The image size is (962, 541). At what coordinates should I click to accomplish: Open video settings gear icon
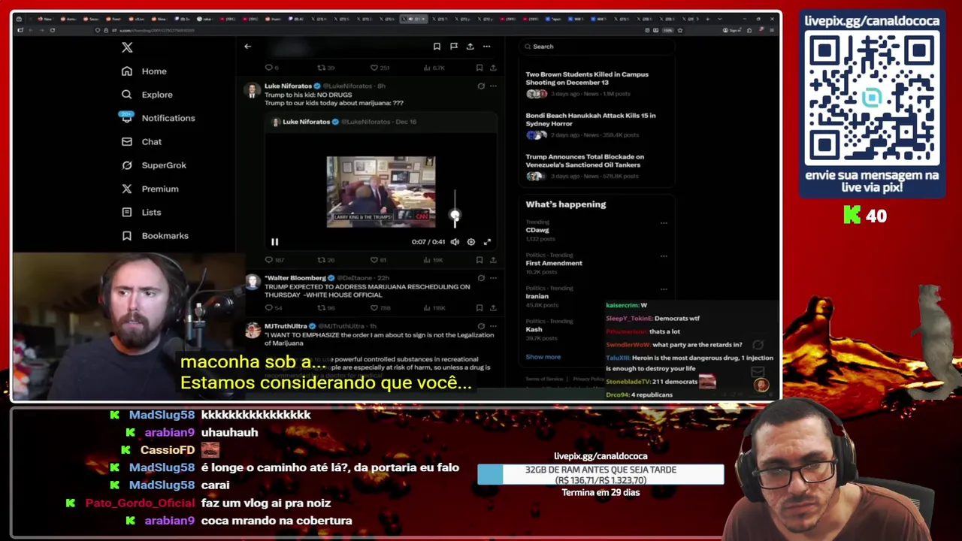(x=471, y=242)
